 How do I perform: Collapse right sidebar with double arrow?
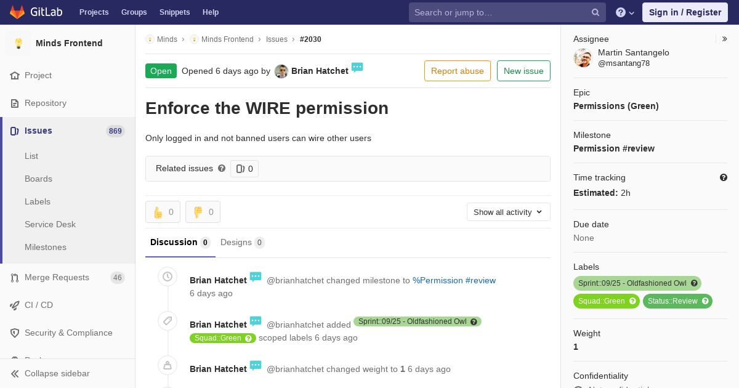(725, 39)
